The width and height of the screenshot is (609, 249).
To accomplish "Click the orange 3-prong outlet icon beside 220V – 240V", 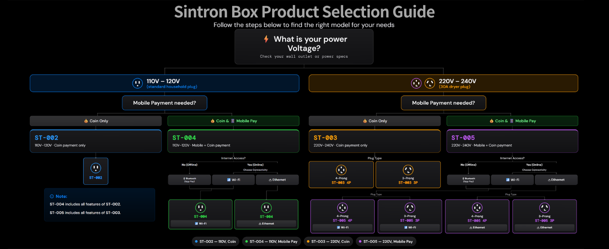I will click(430, 83).
